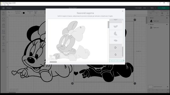The height and width of the screenshot is (95, 170).
Task: Select the bean-shaped contour thumbnail
Action: pos(116,26)
